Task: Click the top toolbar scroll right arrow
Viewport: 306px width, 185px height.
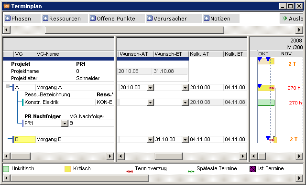Action: pos(299,30)
